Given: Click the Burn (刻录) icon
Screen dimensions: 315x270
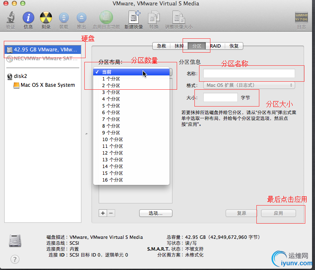Looking at the screenshot, I should point(46,17).
